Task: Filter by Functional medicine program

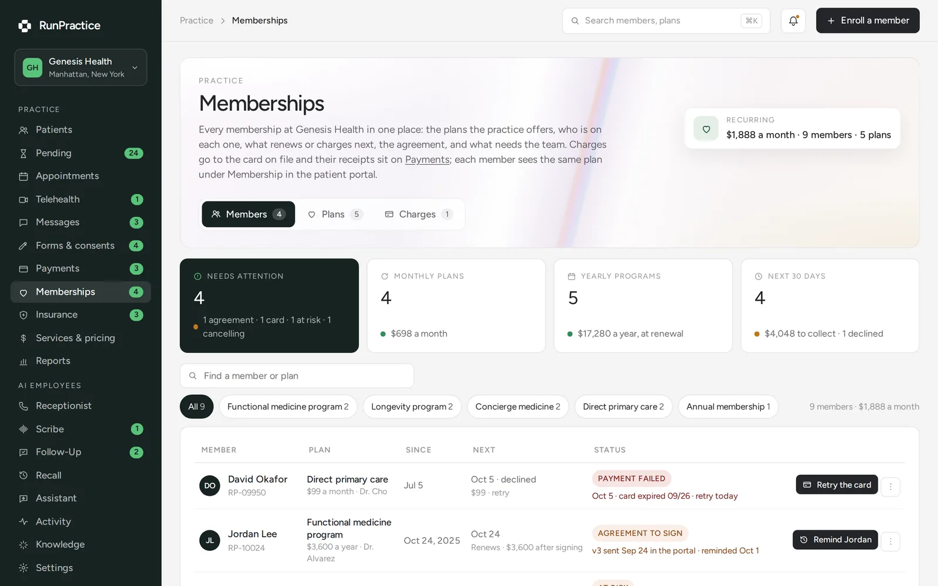Action: pyautogui.click(x=288, y=407)
